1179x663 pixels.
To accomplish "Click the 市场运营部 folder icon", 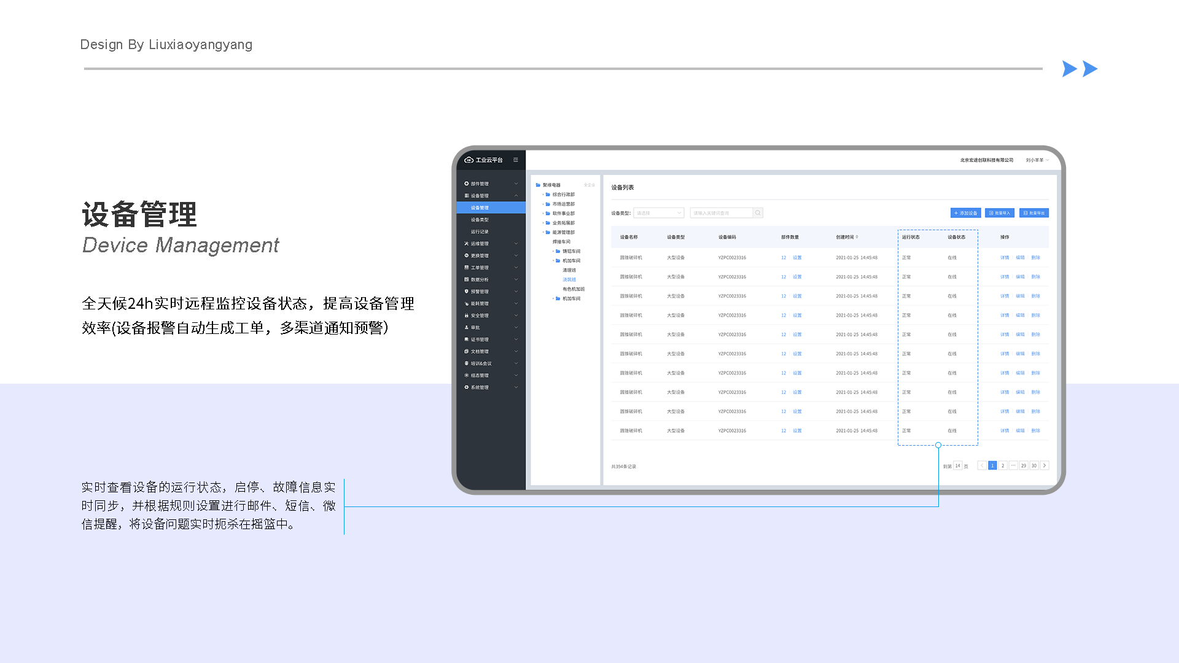I will tap(548, 204).
